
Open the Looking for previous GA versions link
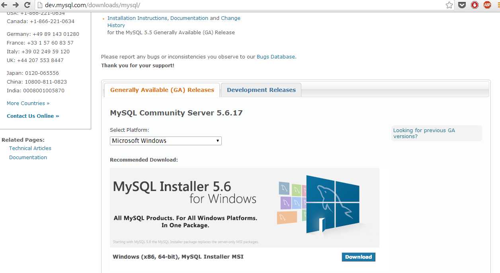[x=424, y=133]
